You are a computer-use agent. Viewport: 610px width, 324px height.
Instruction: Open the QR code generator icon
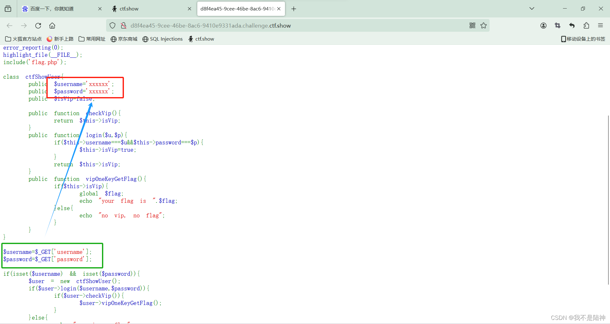472,25
